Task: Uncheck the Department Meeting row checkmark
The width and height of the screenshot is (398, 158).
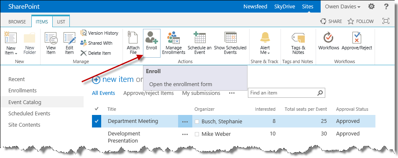Action: (97, 121)
